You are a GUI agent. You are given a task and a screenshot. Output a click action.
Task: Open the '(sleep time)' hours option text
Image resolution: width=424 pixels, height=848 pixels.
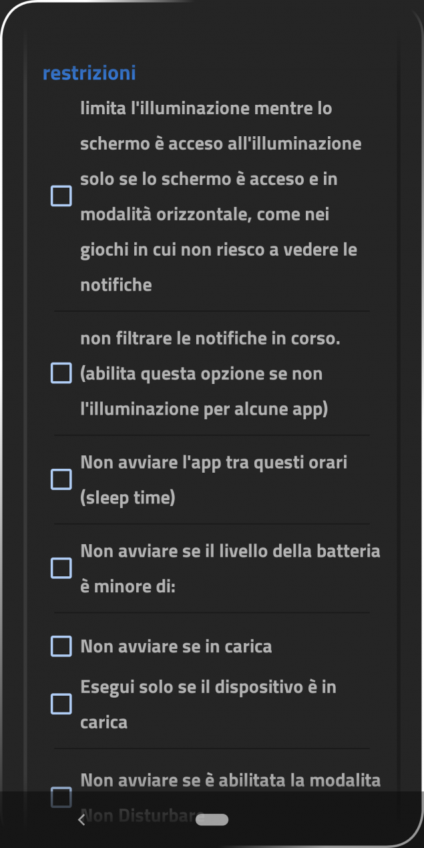coord(128,498)
